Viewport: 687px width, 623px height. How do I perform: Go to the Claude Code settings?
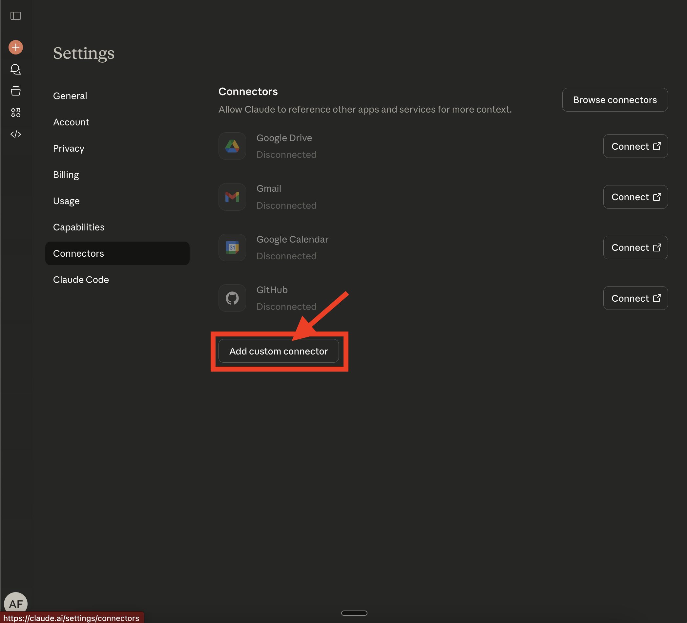[x=81, y=280]
